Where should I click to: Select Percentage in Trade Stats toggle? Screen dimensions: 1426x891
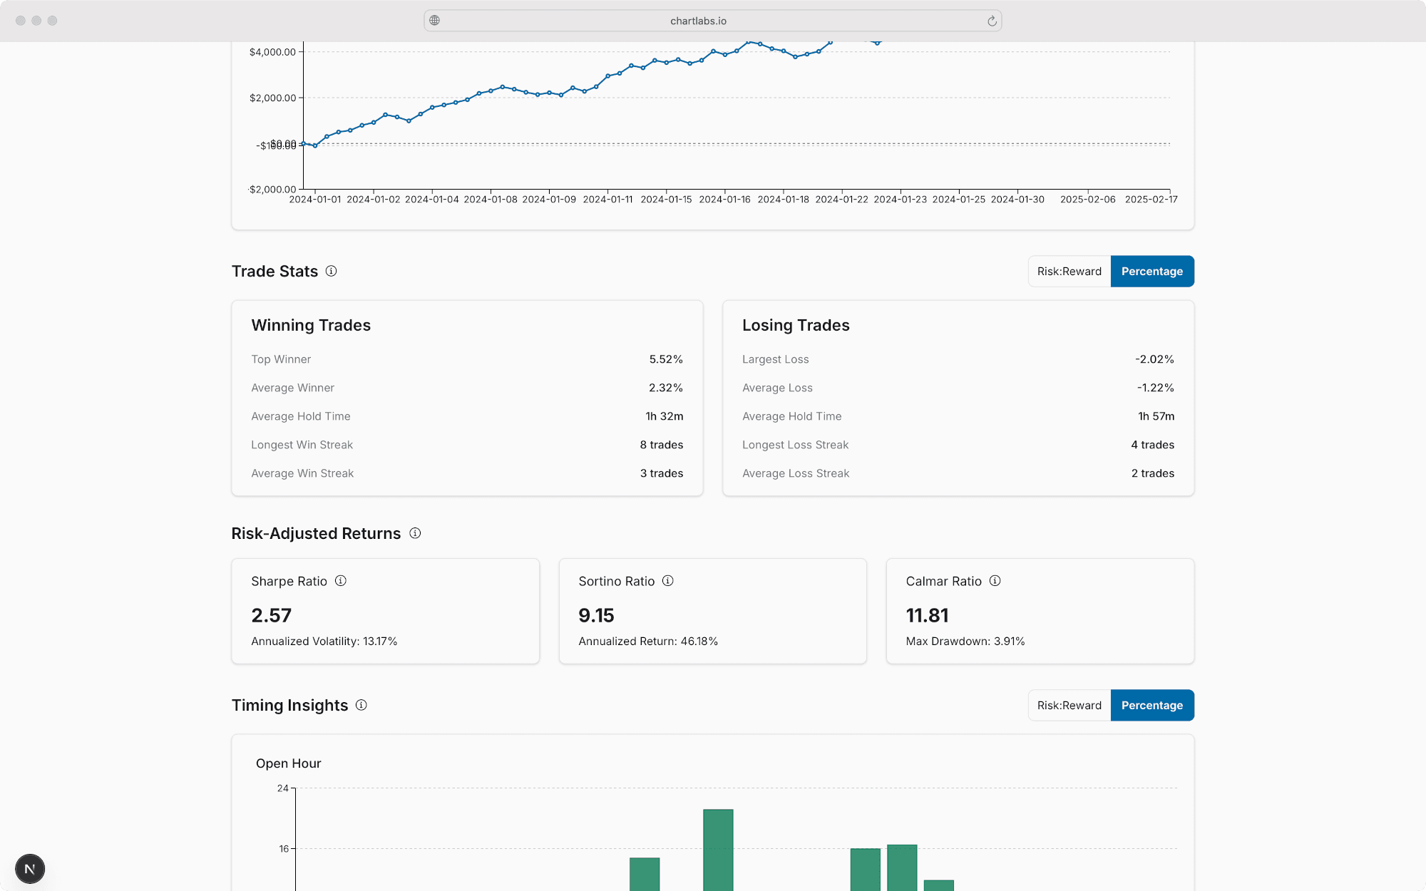tap(1151, 272)
